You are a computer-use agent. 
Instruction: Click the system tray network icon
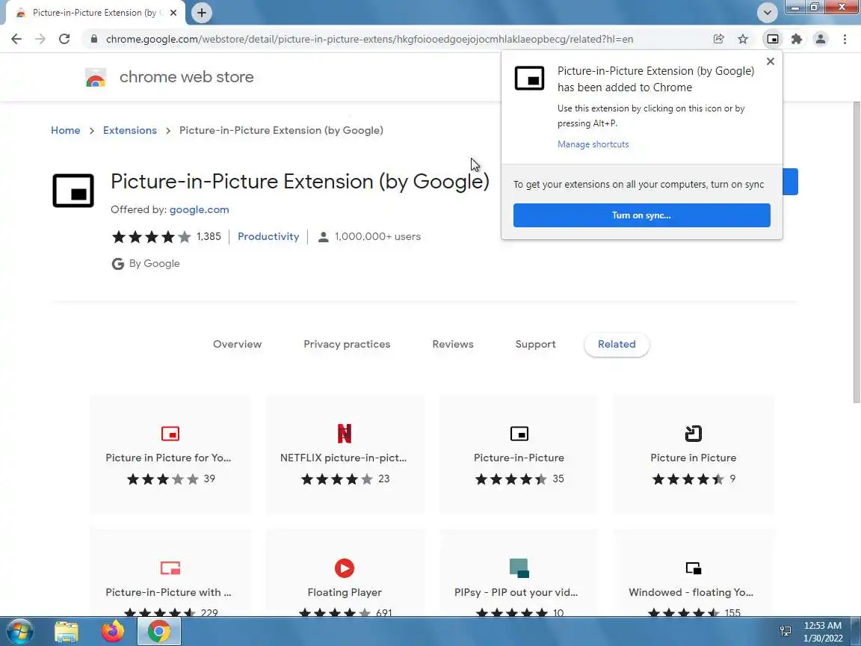pyautogui.click(x=786, y=632)
